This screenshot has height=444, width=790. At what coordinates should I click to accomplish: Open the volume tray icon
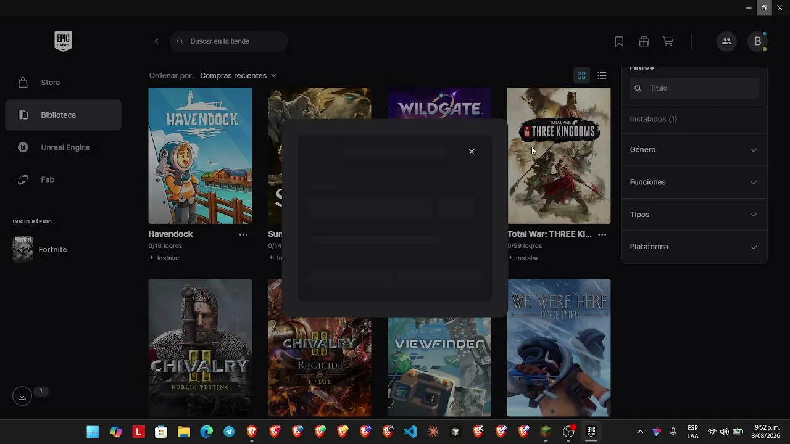725,432
